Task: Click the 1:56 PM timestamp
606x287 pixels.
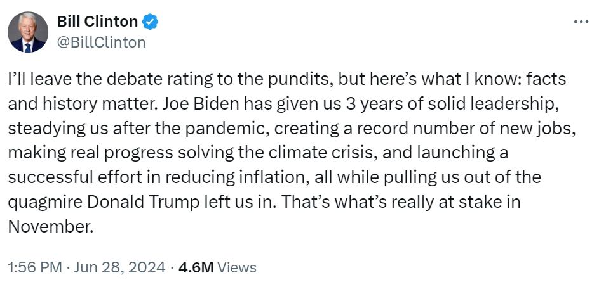Action: pos(34,267)
